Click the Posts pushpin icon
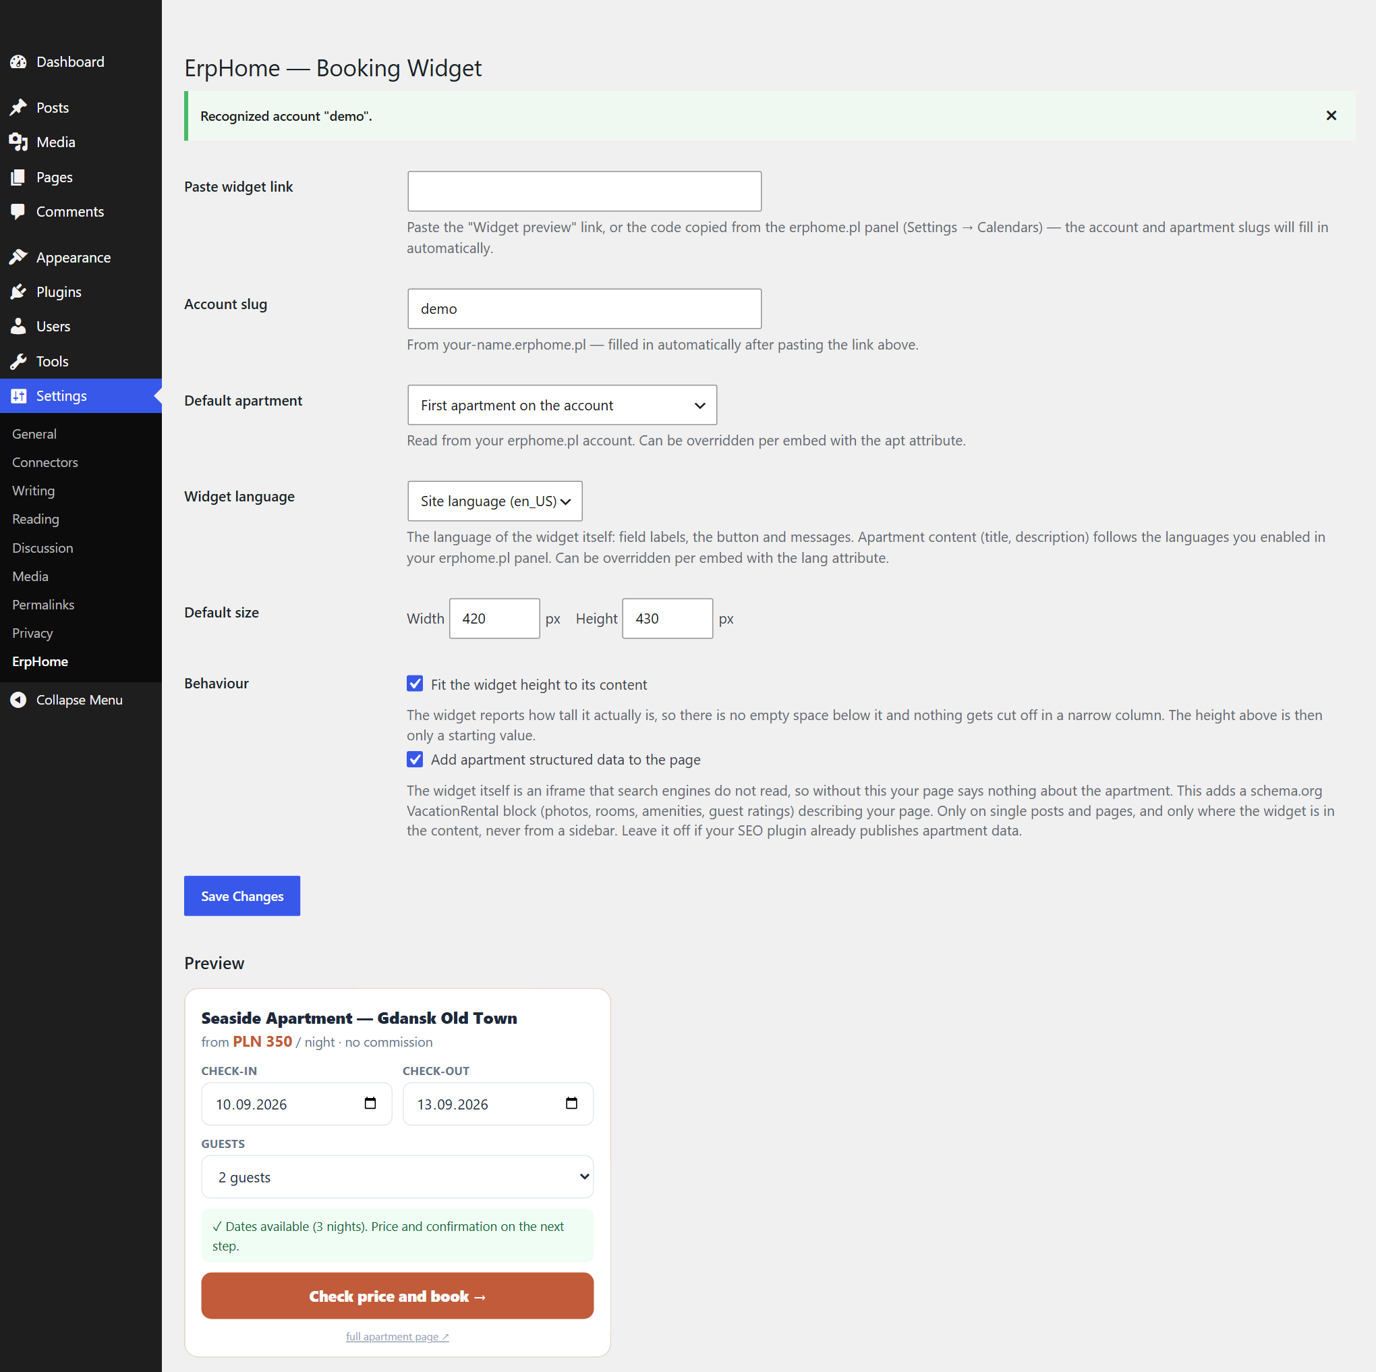The height and width of the screenshot is (1372, 1376). [18, 107]
